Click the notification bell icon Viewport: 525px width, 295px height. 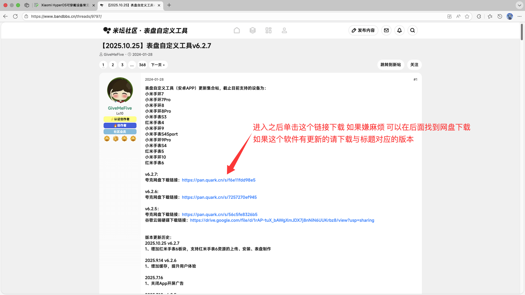[399, 30]
